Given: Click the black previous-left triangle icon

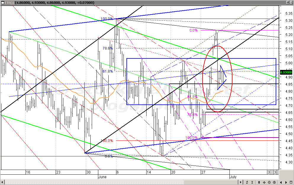Looking at the screenshot, I should [281, 182].
